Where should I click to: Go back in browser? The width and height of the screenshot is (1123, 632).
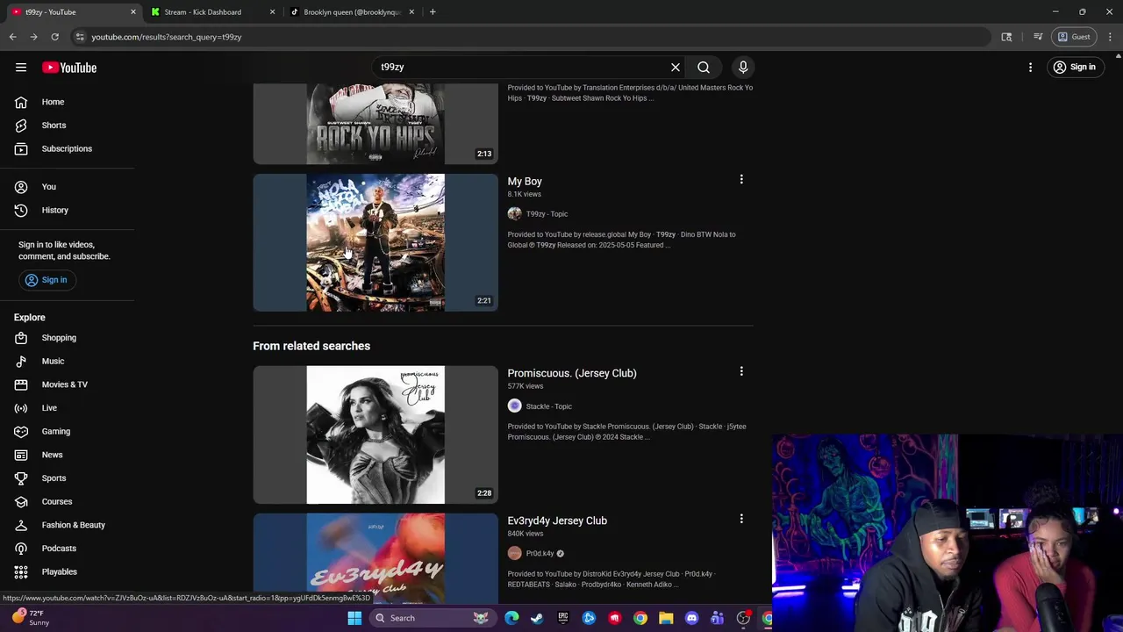pyautogui.click(x=12, y=37)
